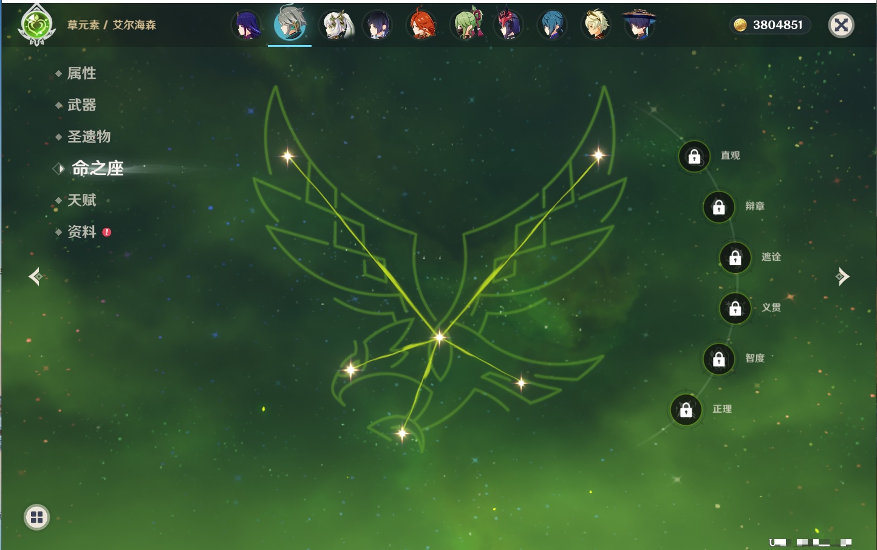
Task: Go to previous character with left arrow
Action: (35, 277)
